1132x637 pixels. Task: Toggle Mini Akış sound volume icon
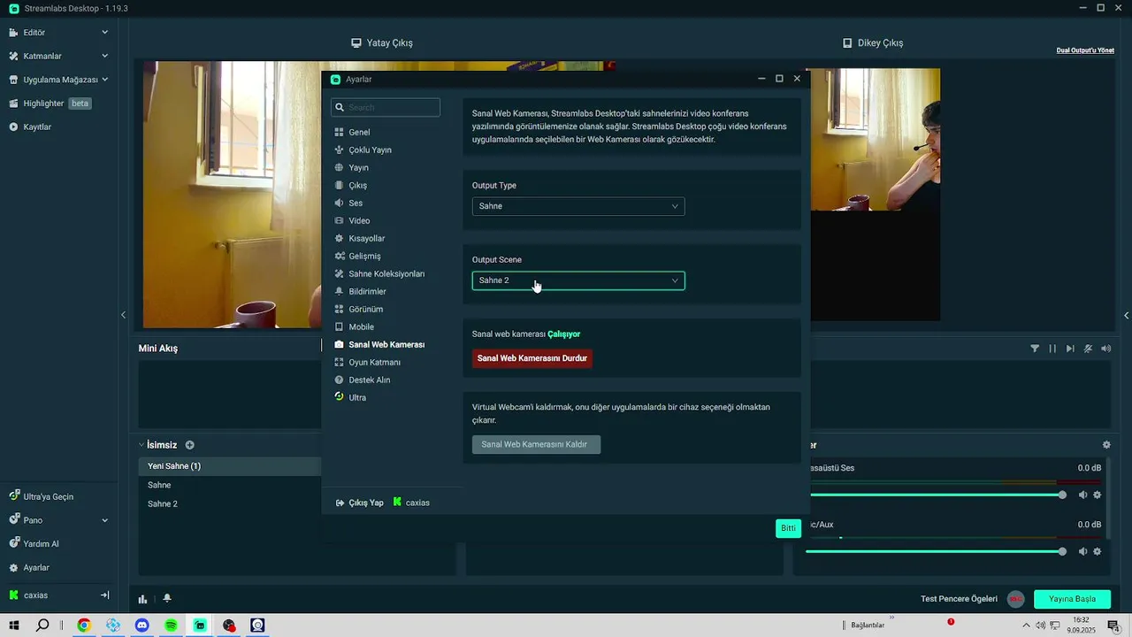pyautogui.click(x=1106, y=349)
